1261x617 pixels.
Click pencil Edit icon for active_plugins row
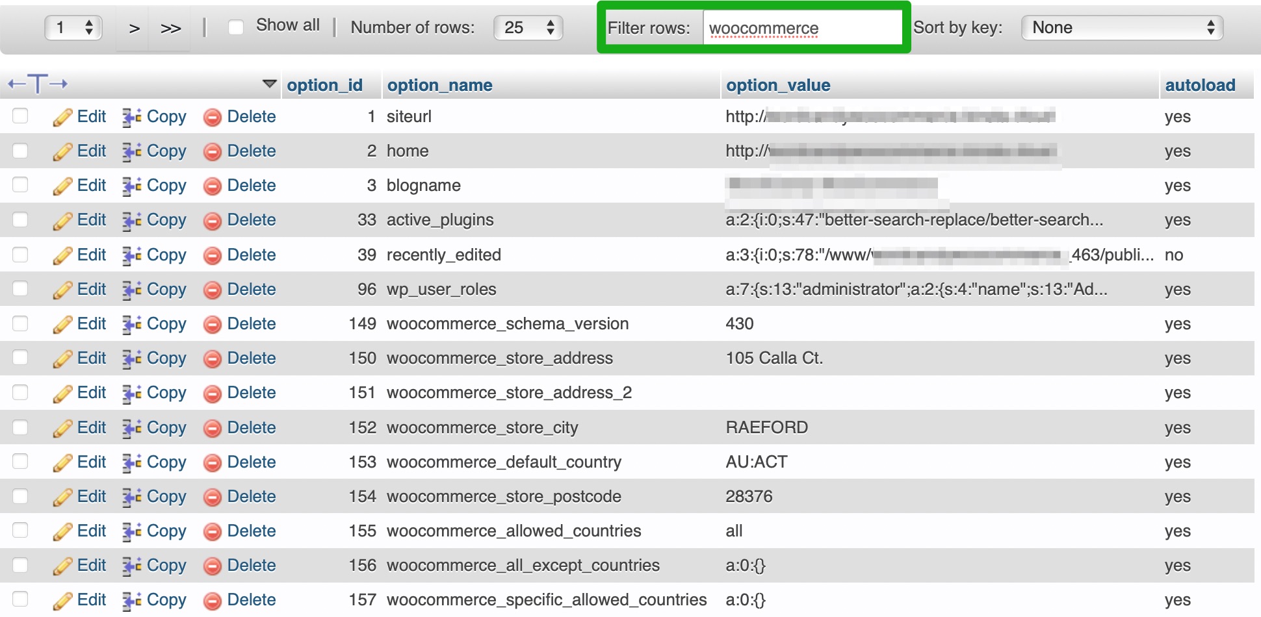click(62, 220)
